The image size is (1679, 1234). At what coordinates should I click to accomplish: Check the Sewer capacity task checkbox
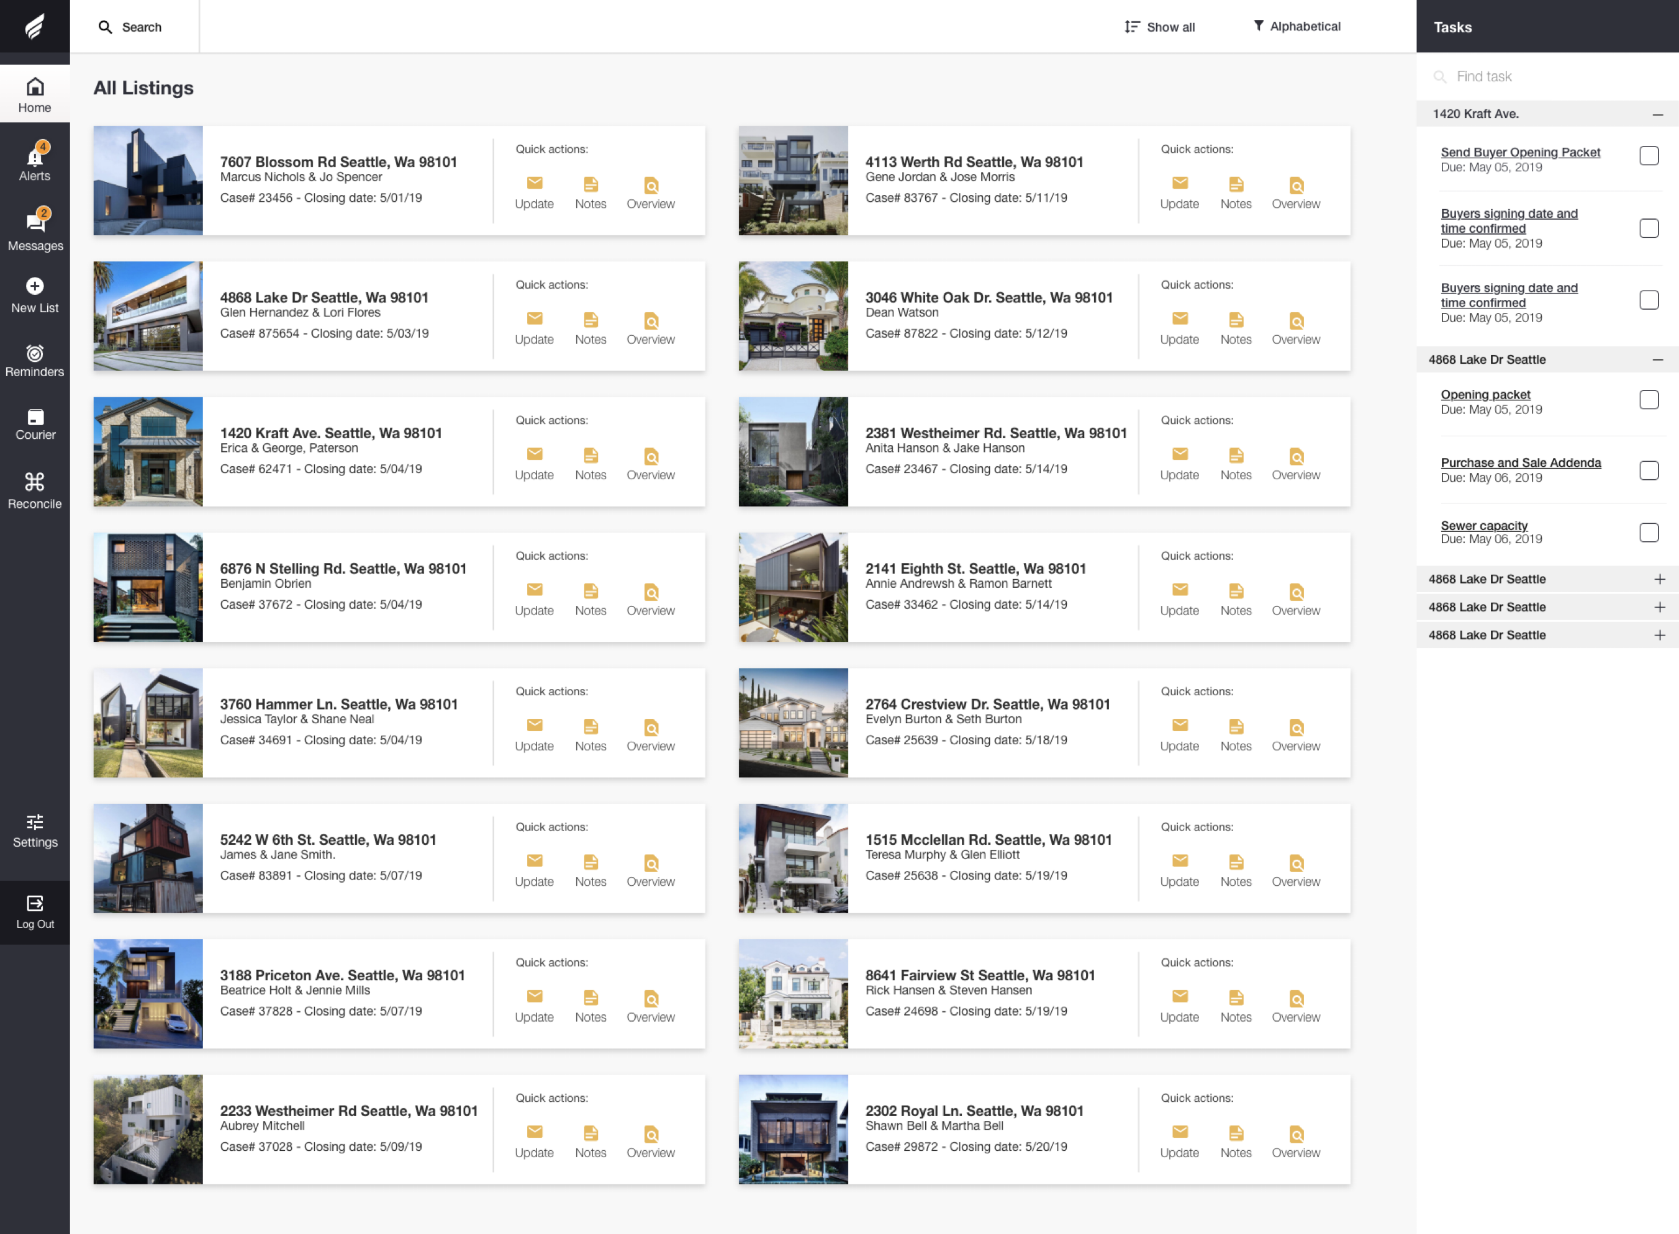[x=1649, y=533]
